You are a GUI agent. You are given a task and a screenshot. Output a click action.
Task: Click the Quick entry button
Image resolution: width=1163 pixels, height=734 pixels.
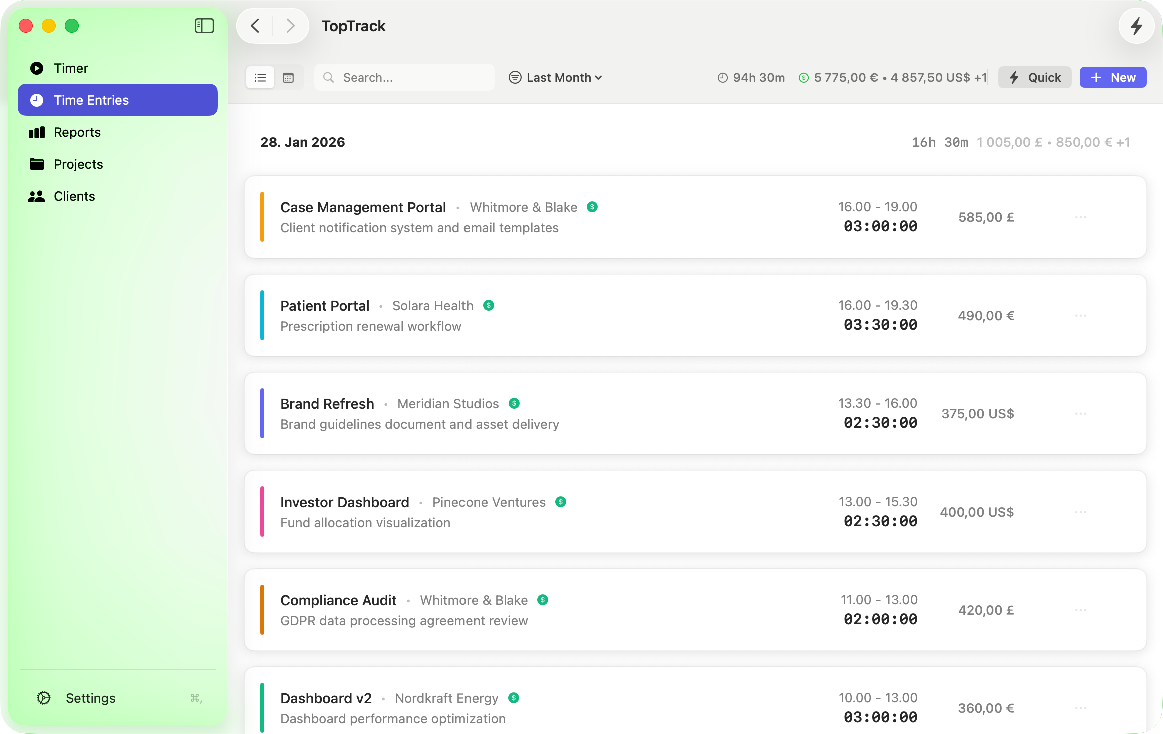[1035, 78]
